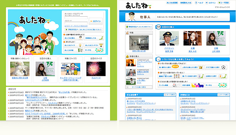Screen dimensions: 236x135
Task: Open the 学校の先生へ banner in login box
Action: pyautogui.click(x=83, y=30)
